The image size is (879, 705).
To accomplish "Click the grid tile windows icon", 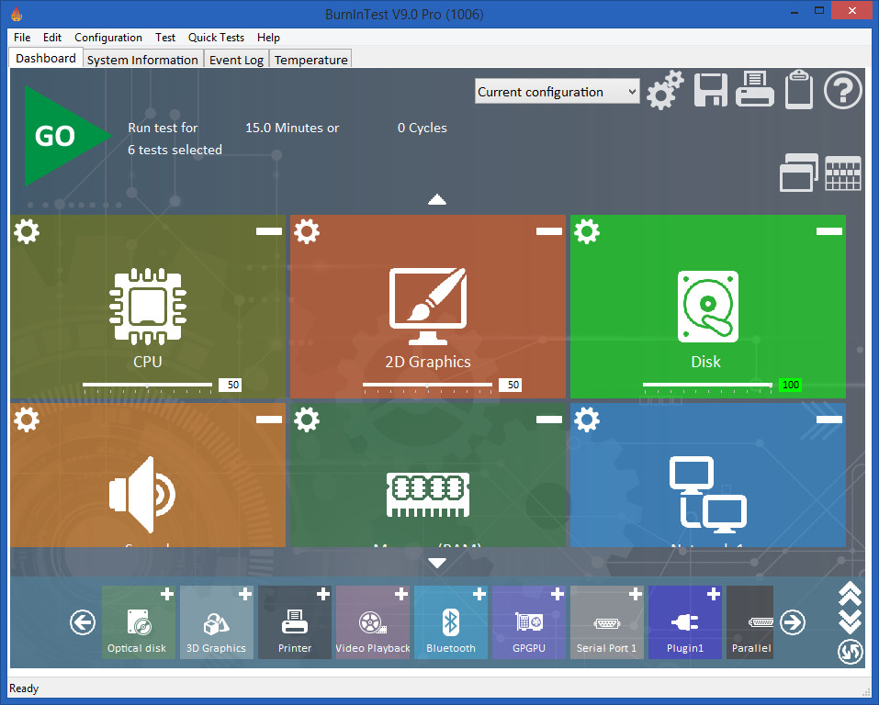I will [842, 173].
